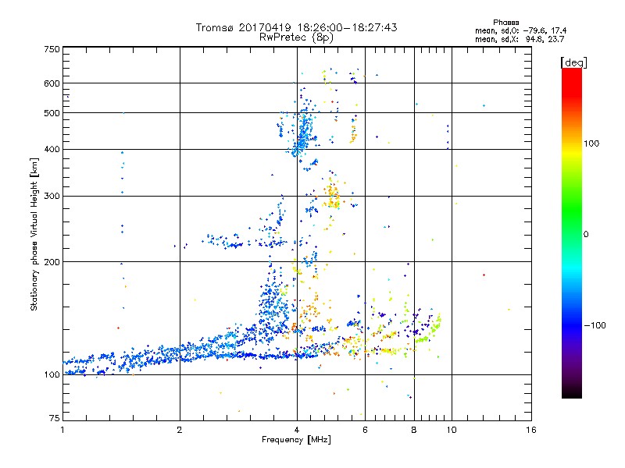Click the x-axis tick label '6'
The height and width of the screenshot is (468, 625).
tap(365, 430)
